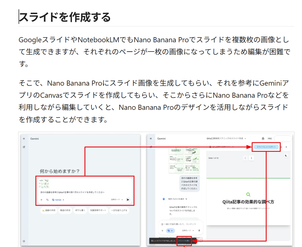
Task: Open tools icon beside Canvas chip
Action: [x=47, y=200]
